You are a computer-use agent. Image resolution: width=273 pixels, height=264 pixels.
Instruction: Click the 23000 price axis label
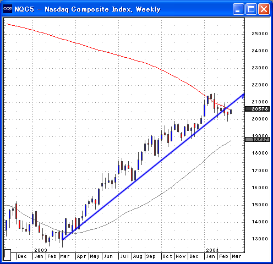click(260, 68)
